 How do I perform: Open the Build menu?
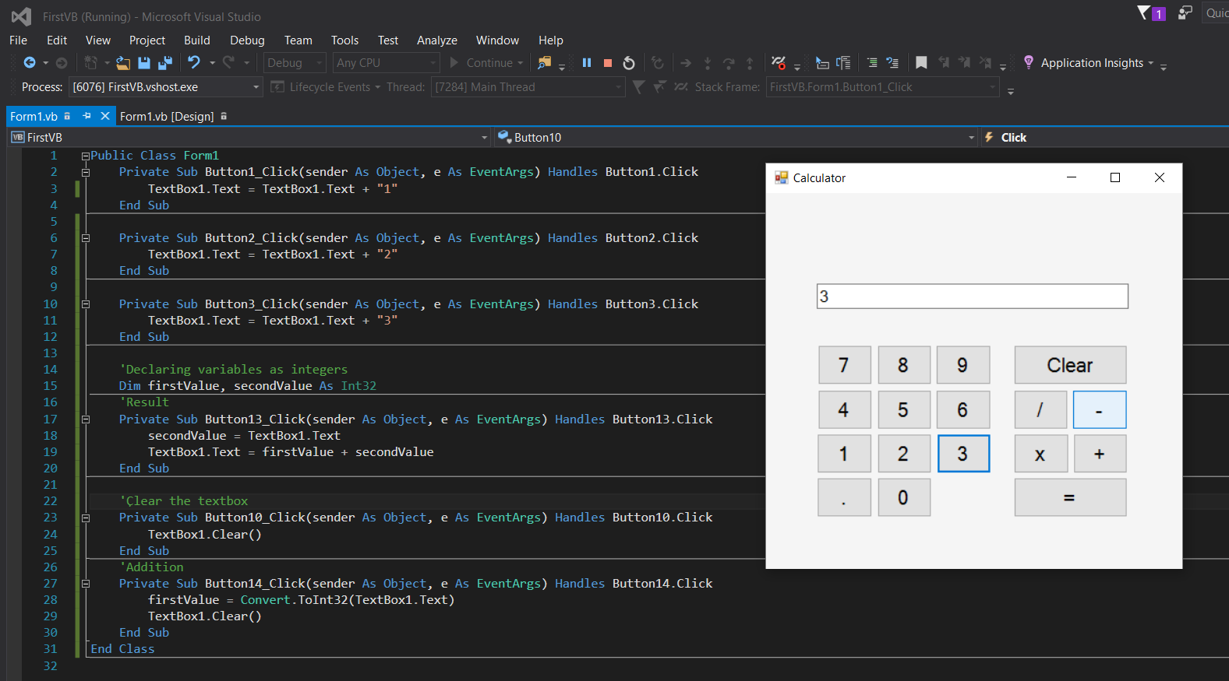click(x=197, y=40)
